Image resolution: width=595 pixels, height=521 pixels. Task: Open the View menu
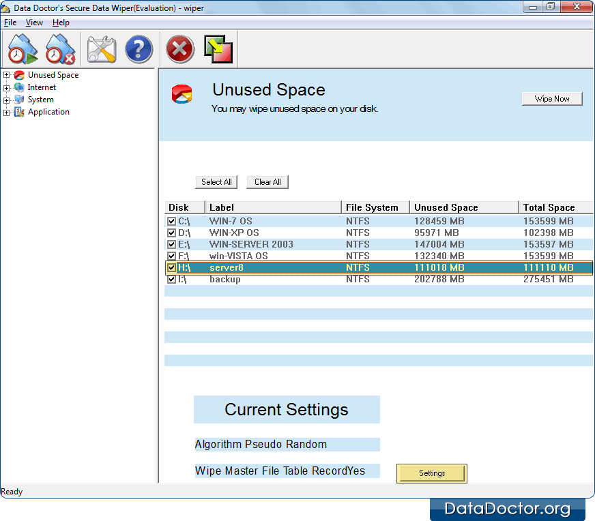pyautogui.click(x=34, y=23)
